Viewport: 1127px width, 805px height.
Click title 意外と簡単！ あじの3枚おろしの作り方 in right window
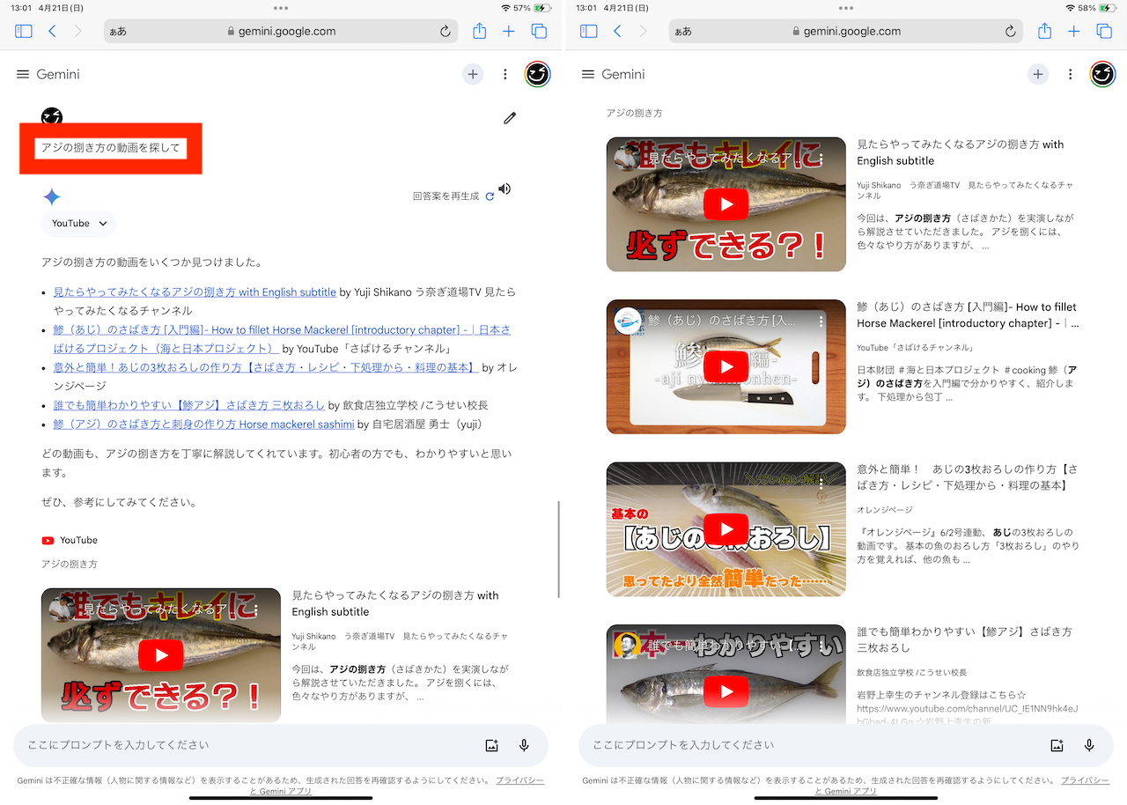[967, 477]
